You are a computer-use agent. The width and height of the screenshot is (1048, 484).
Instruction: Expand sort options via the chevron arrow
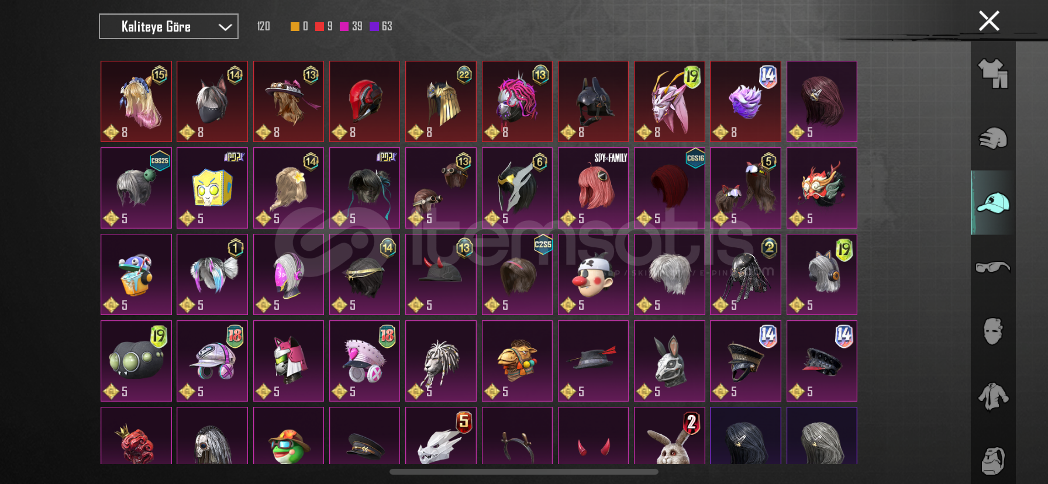click(x=225, y=27)
